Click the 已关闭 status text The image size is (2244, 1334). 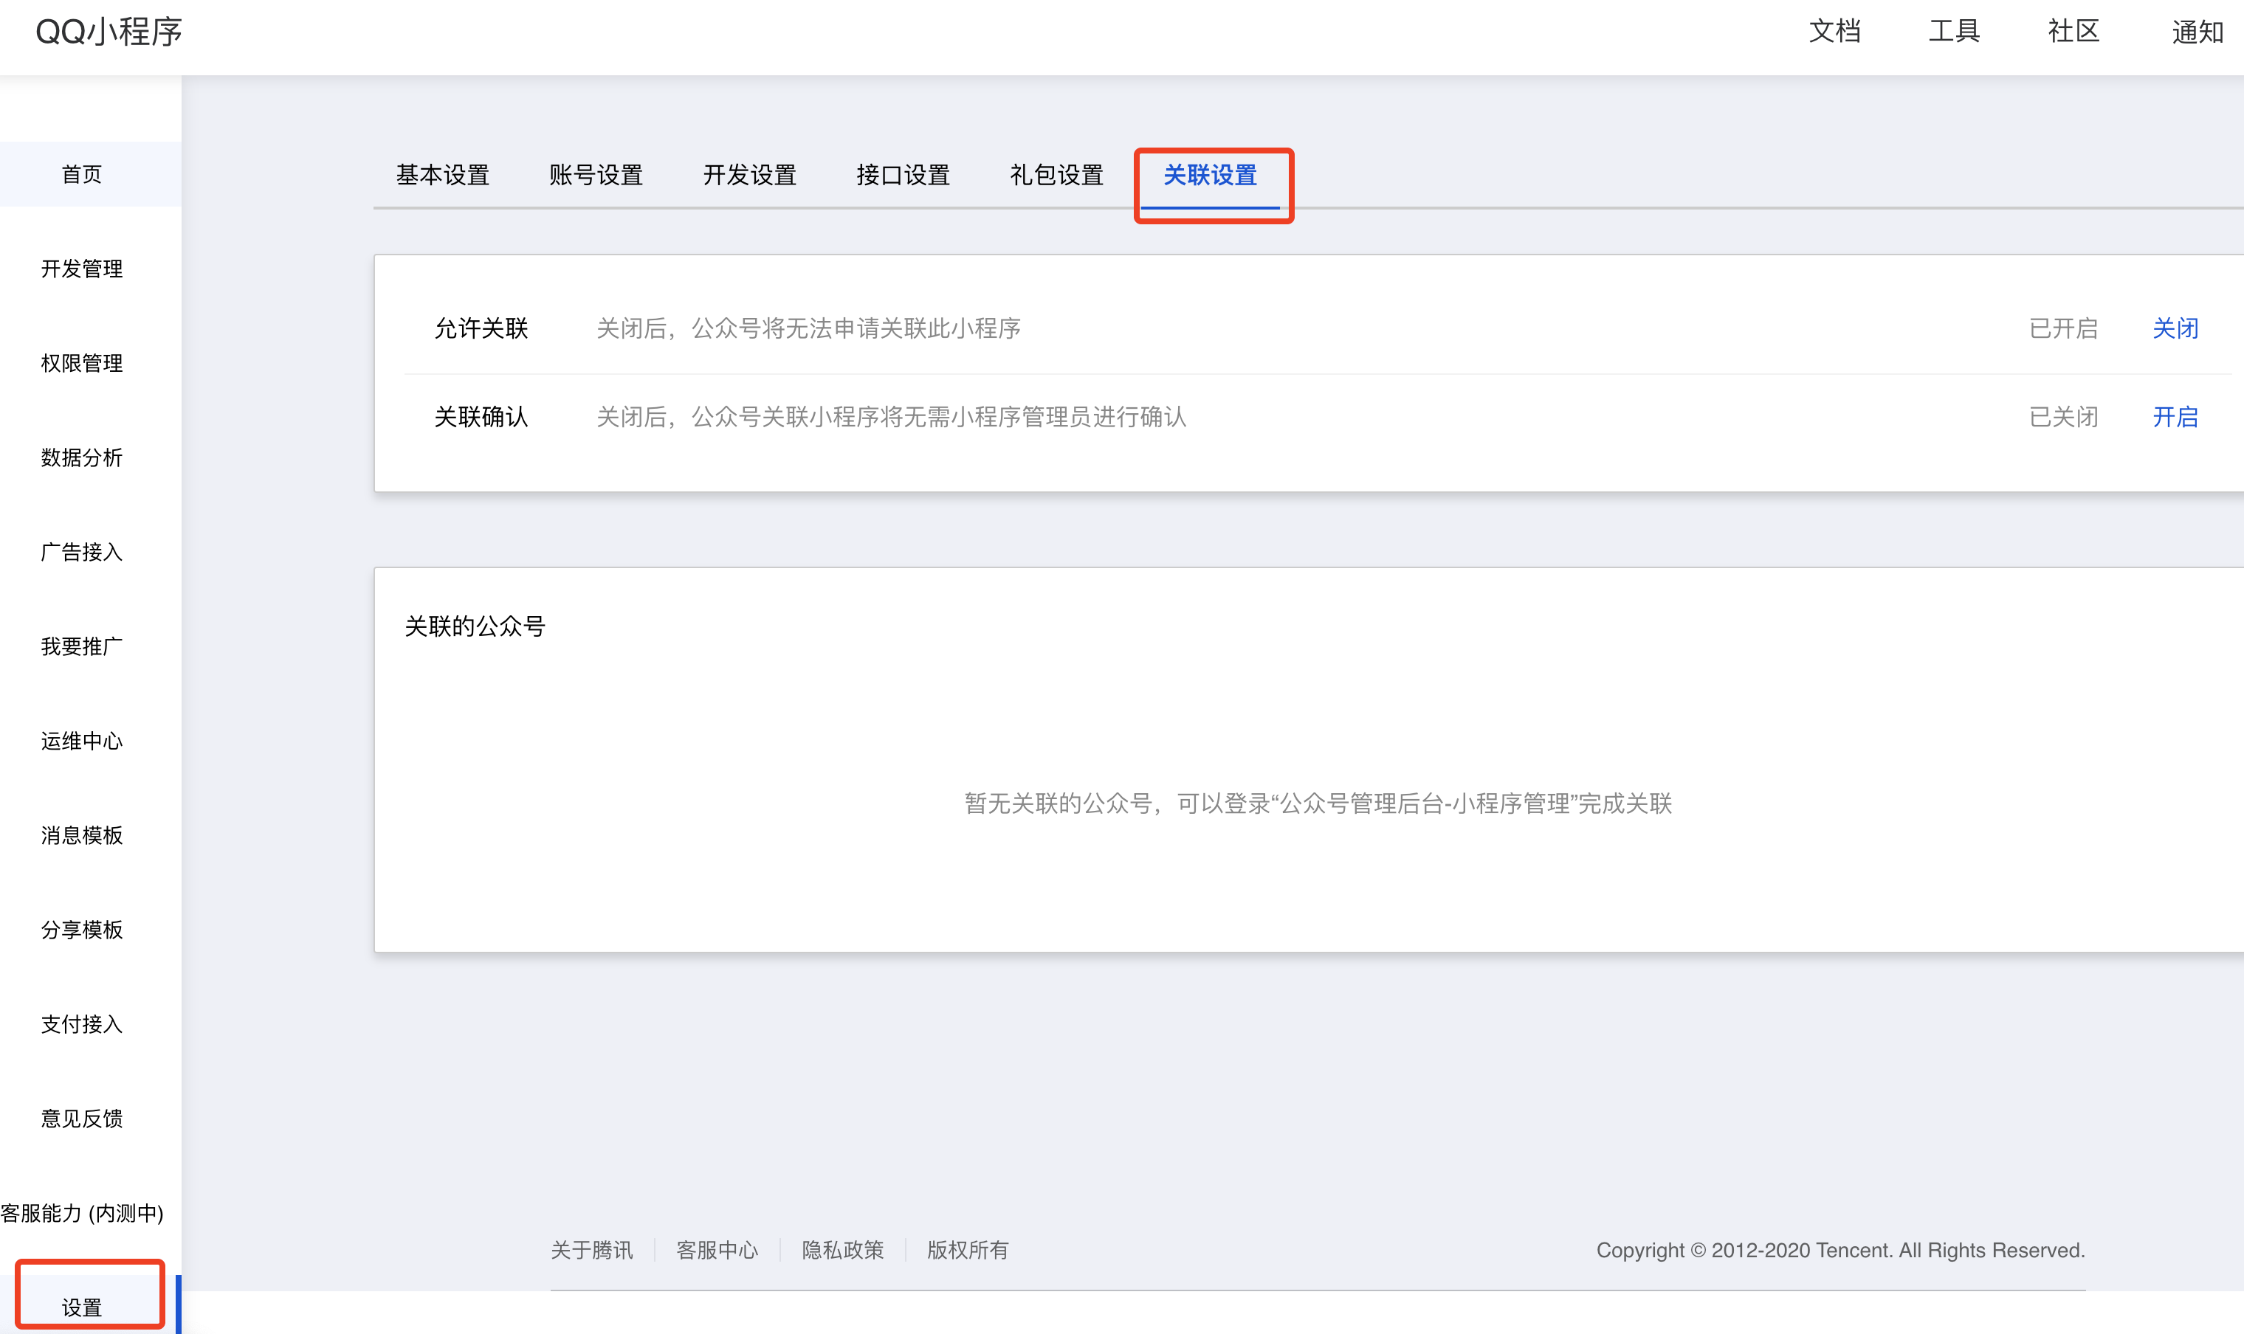2063,417
